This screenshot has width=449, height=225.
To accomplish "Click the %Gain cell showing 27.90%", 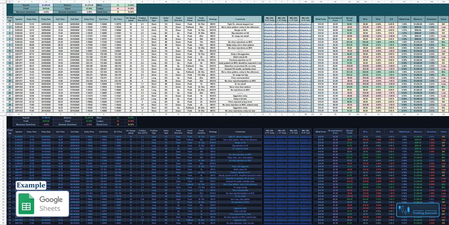I will (x=89, y=9).
